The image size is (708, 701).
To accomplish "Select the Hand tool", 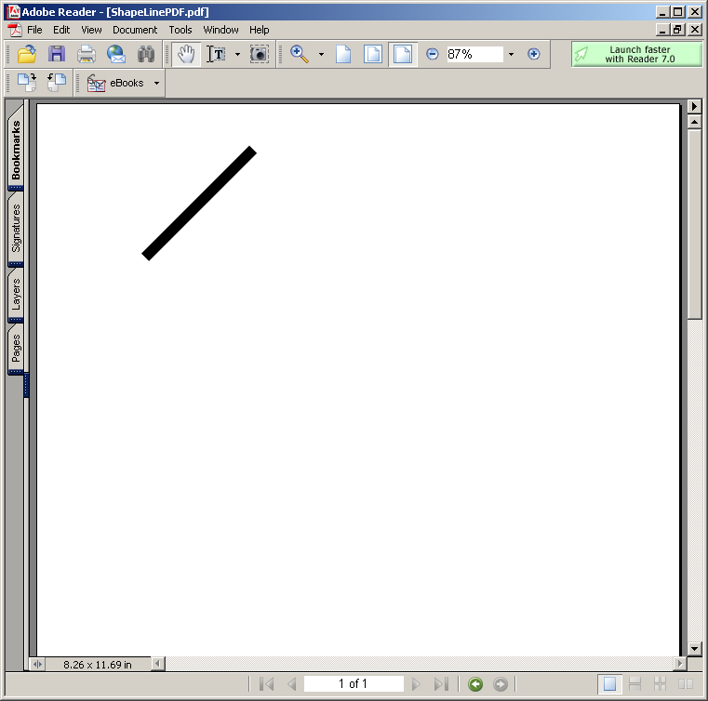I will point(186,54).
